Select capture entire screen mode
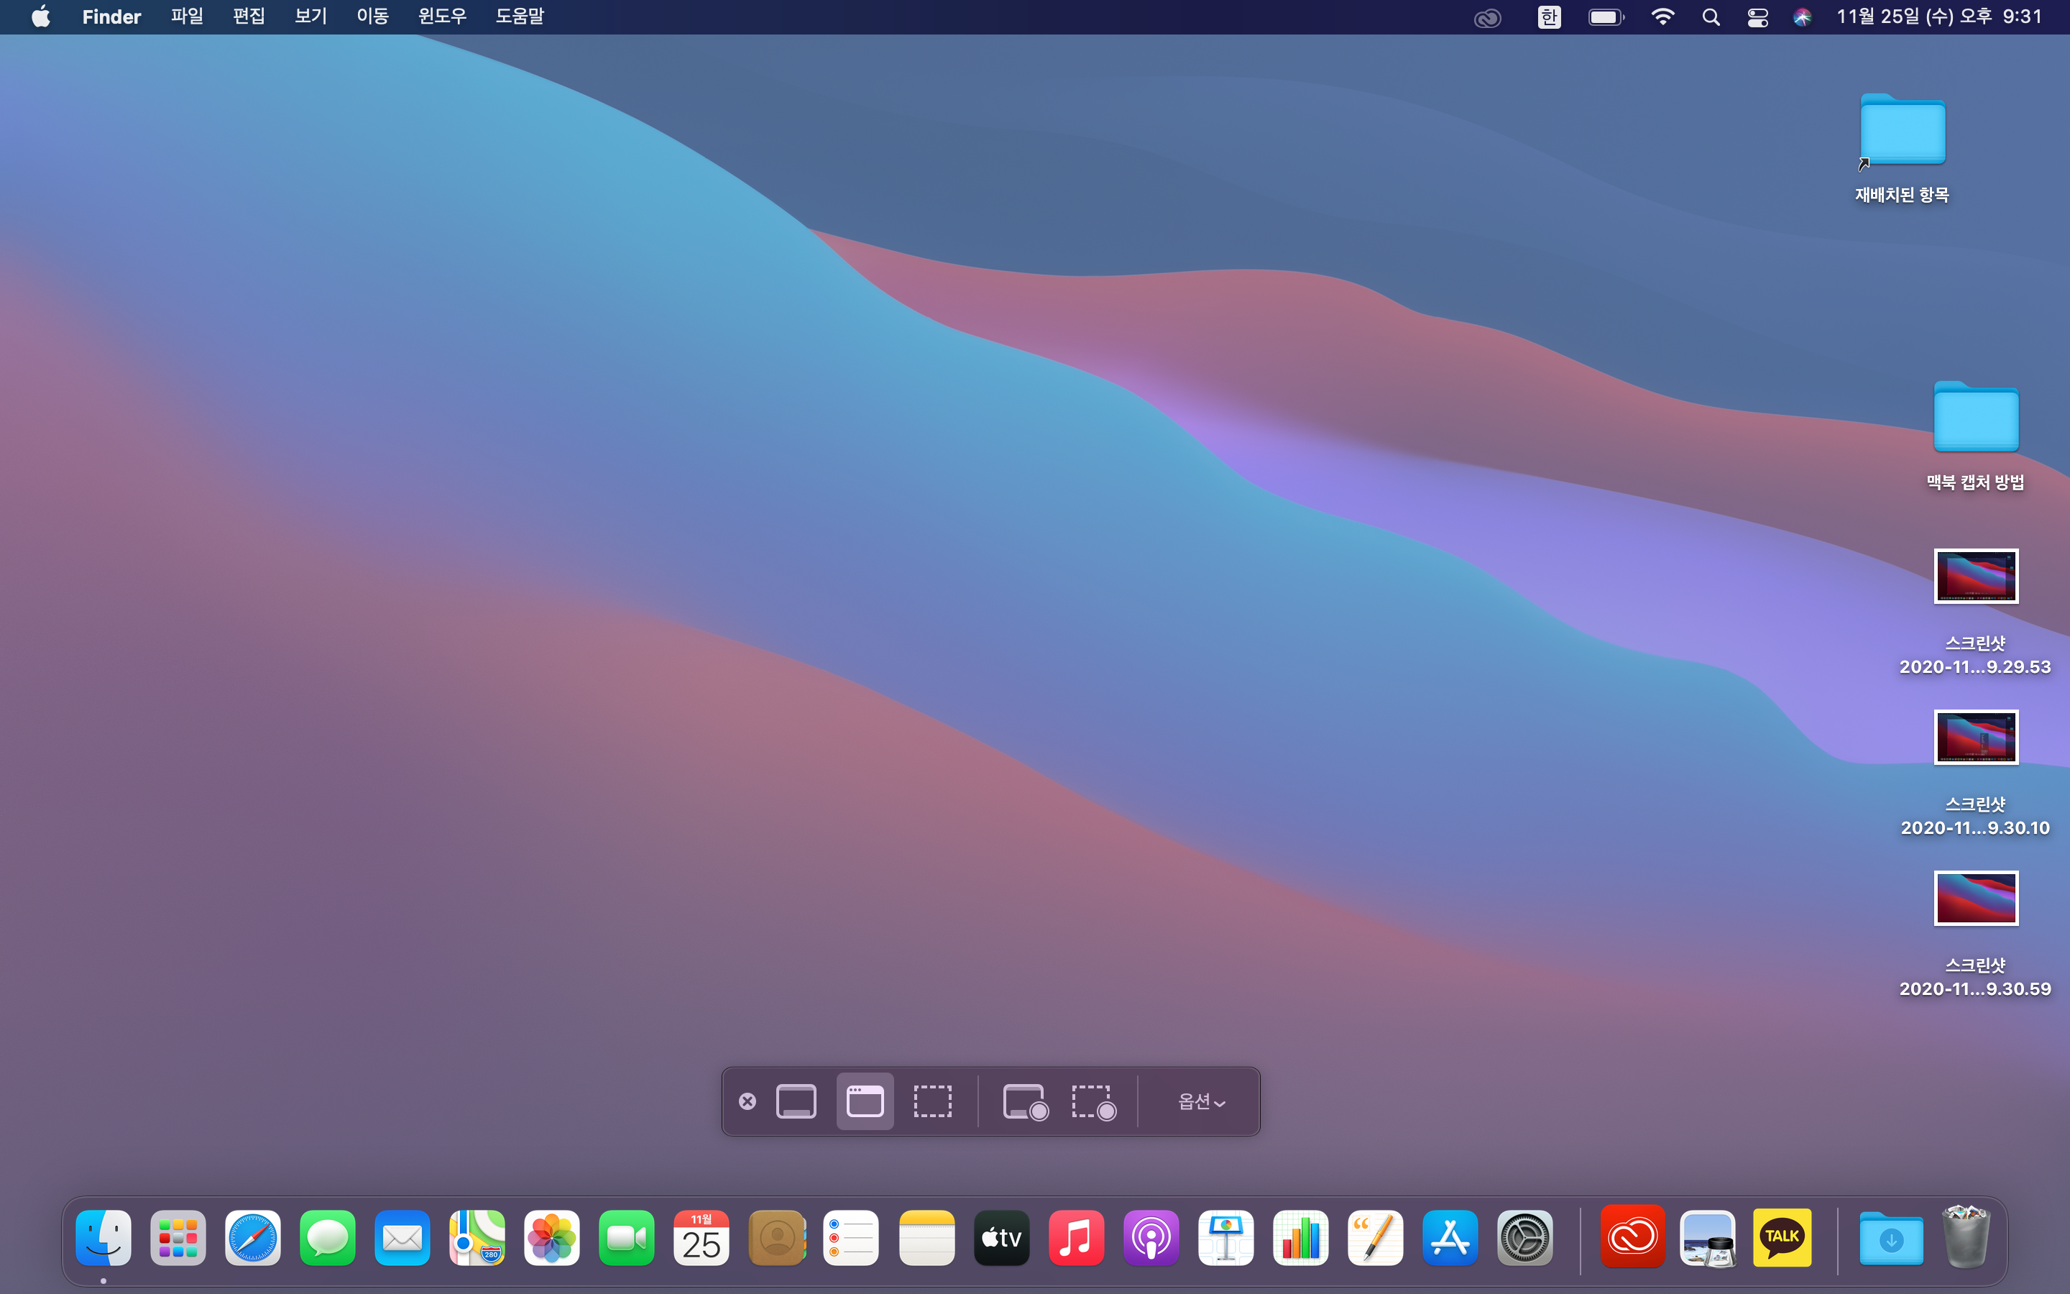The height and width of the screenshot is (1294, 2070). [796, 1101]
